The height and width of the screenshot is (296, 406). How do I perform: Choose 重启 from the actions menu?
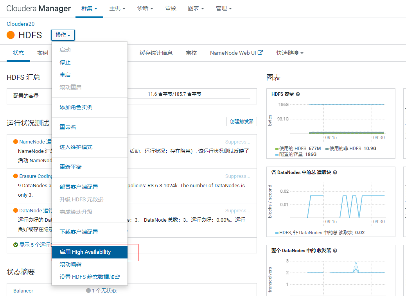(65, 75)
